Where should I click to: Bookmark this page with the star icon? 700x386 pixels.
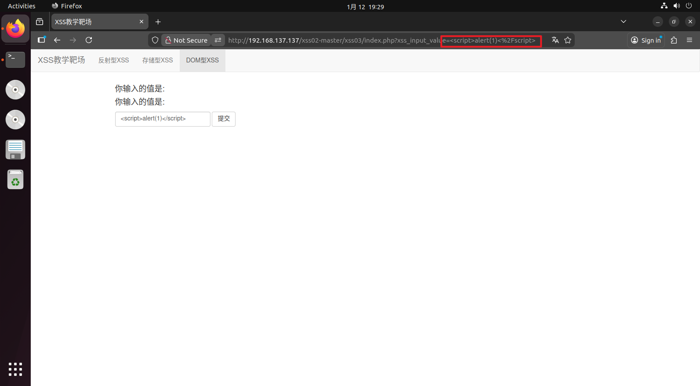pyautogui.click(x=568, y=40)
